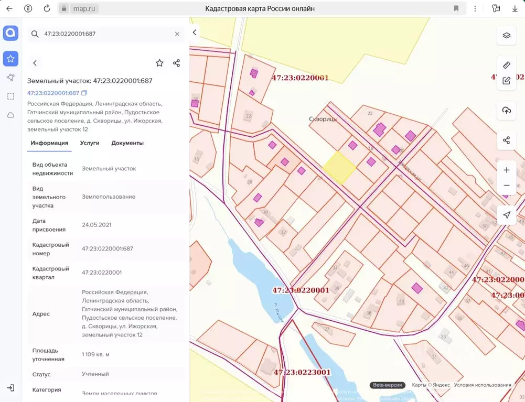
Task: Switch to the Услуги tab
Action: point(90,143)
